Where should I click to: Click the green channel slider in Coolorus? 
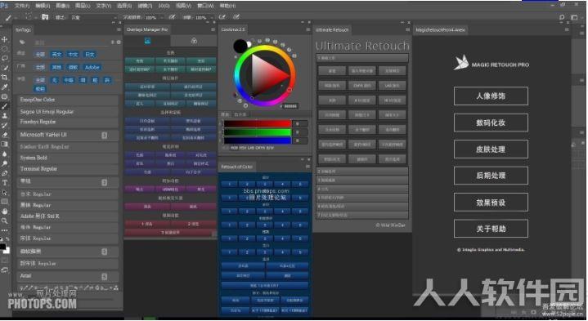click(258, 132)
